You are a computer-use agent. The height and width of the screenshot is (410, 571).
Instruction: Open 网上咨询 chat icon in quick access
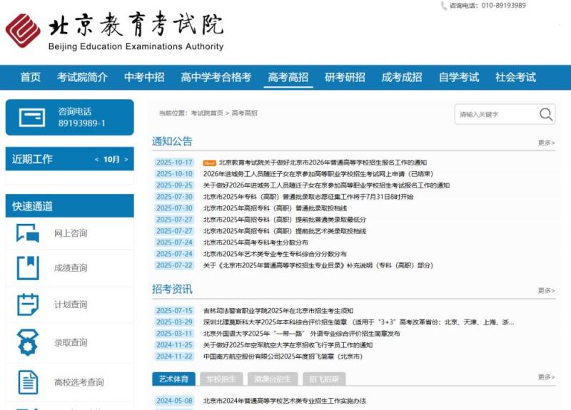(x=28, y=233)
